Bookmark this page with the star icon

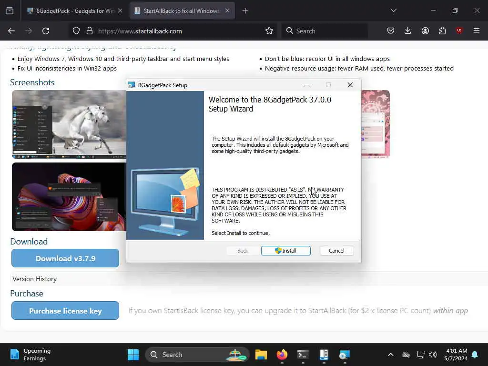pyautogui.click(x=269, y=31)
